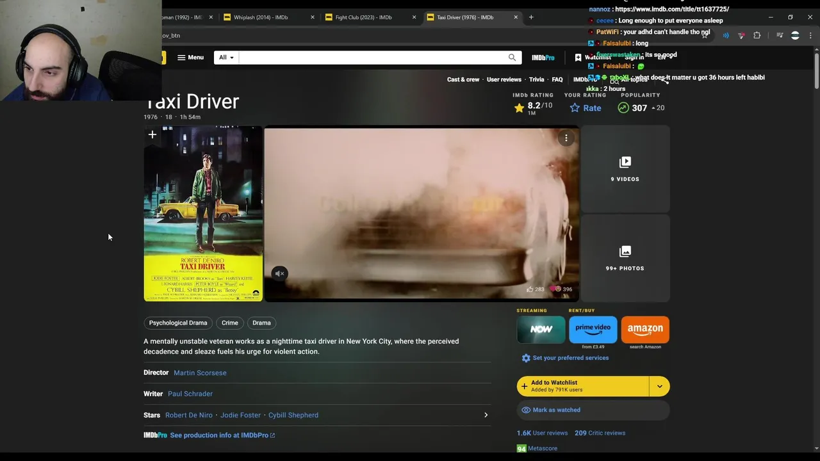Open the NOW streaming service tile

tap(541, 330)
